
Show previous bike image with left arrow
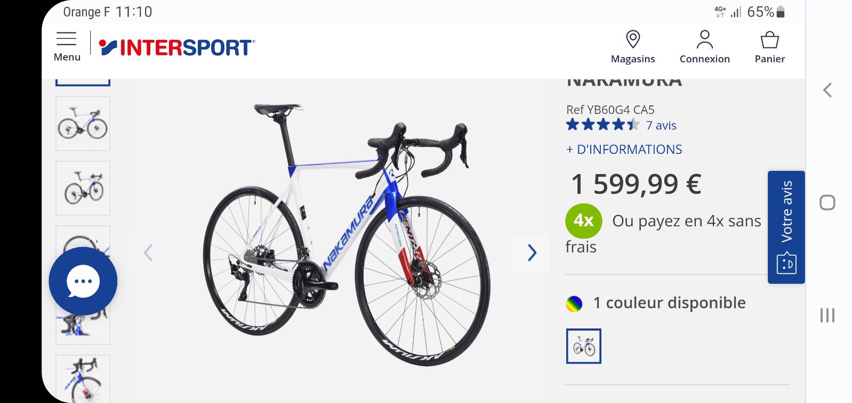pos(149,253)
